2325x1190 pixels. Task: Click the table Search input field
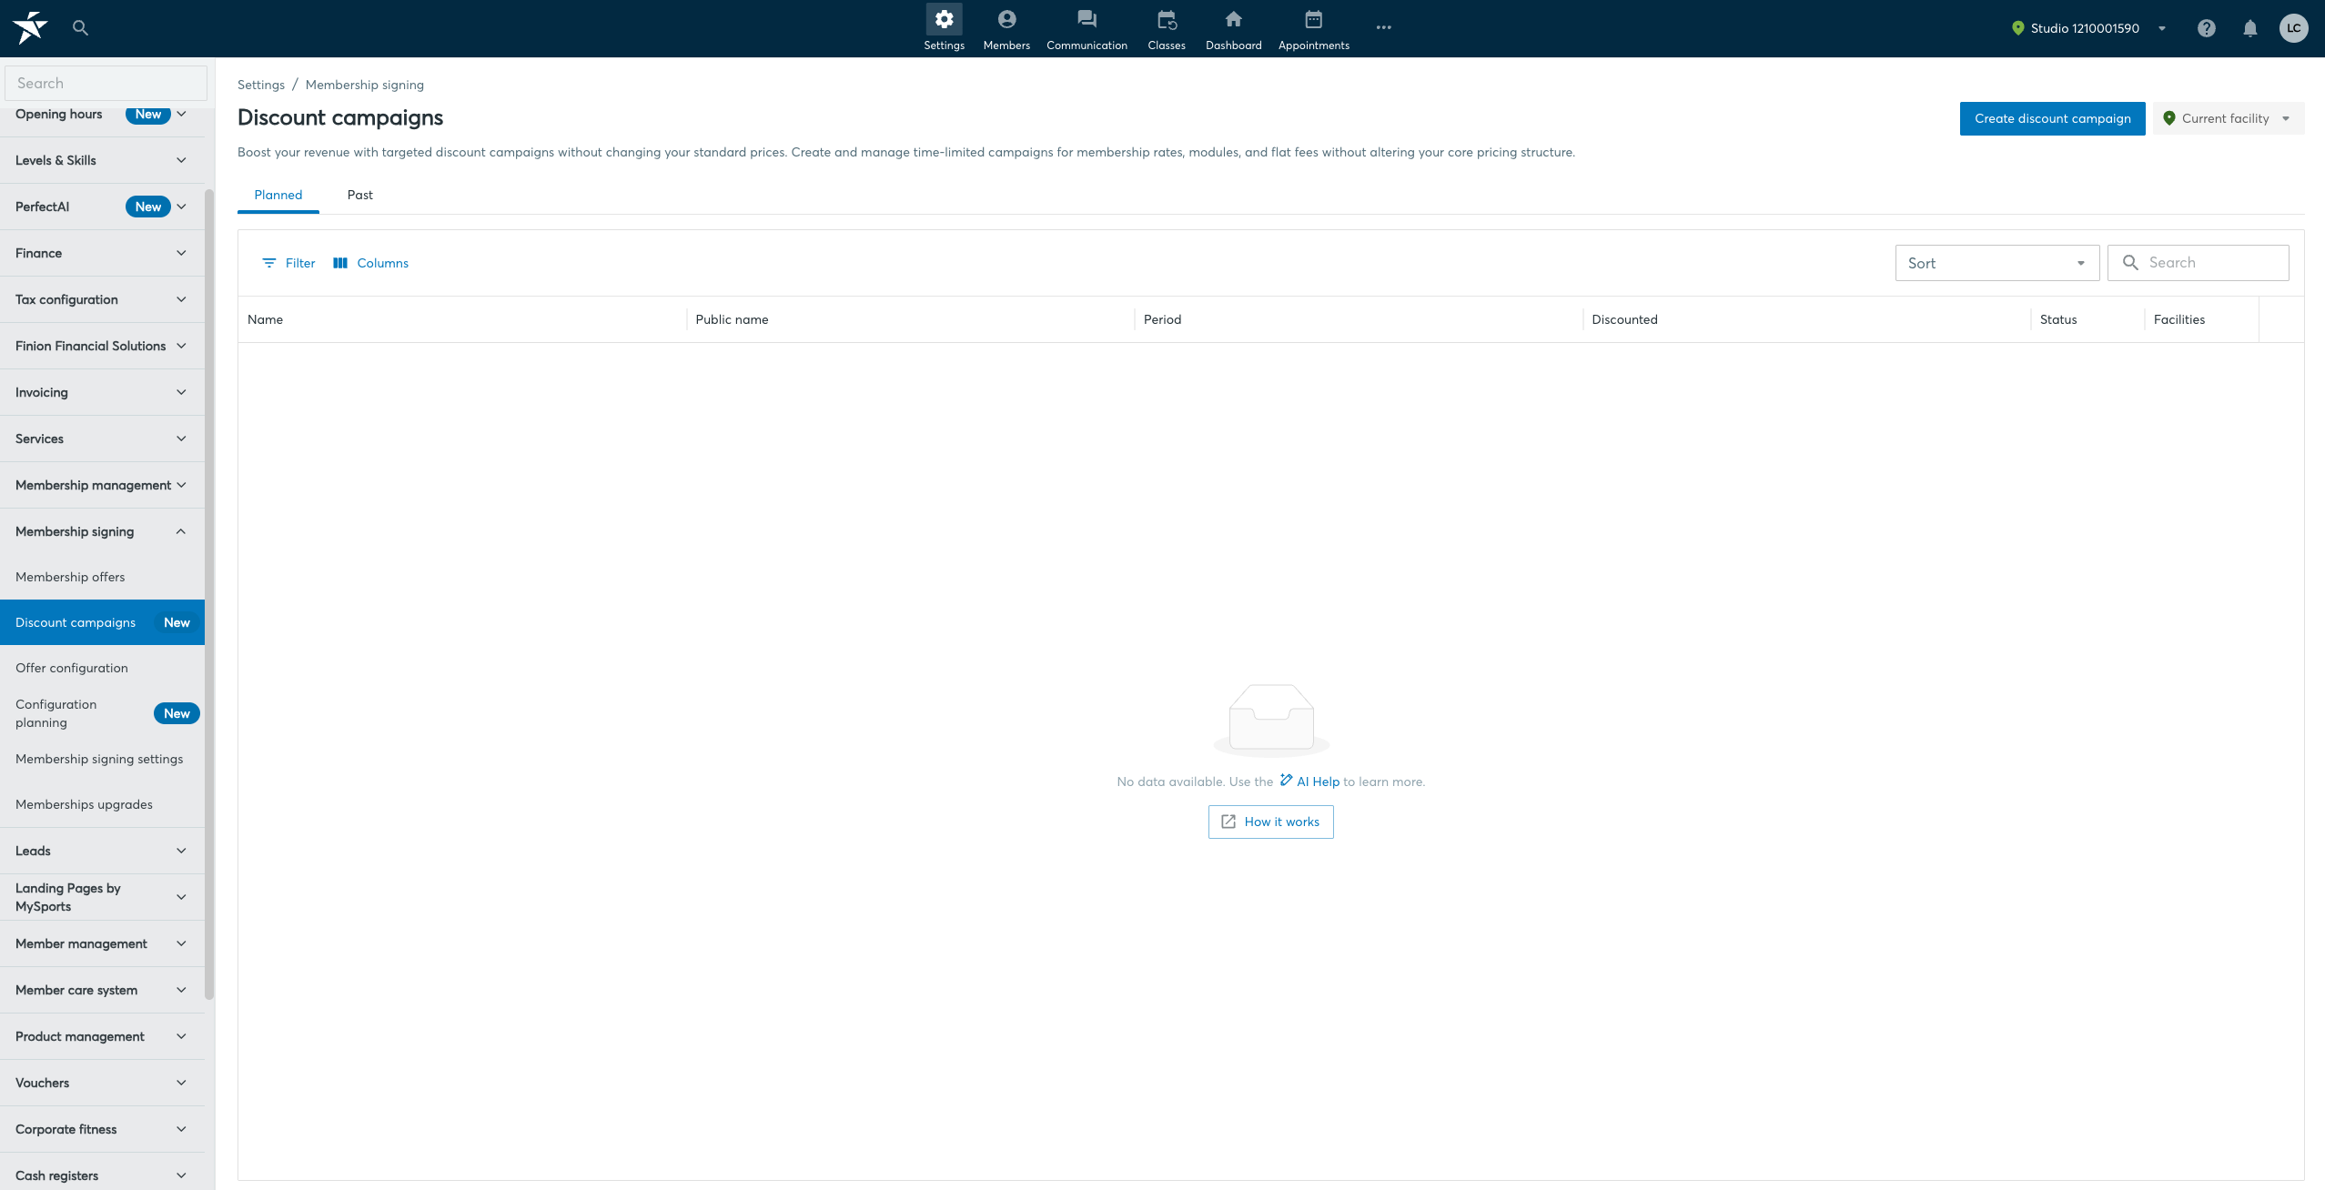point(2198,263)
